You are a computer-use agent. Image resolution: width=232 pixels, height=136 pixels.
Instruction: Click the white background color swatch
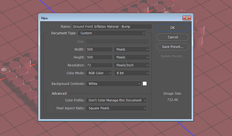click(x=145, y=84)
